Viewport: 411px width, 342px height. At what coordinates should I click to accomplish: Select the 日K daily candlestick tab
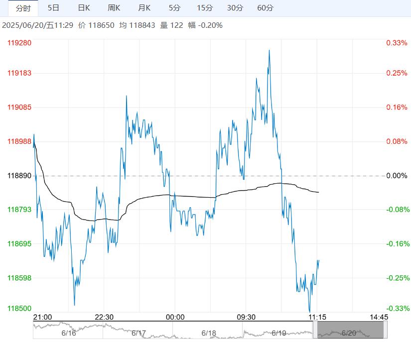click(x=84, y=8)
